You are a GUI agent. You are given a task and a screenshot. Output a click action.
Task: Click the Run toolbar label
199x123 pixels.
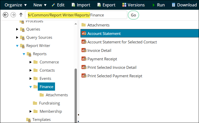[x=161, y=5]
